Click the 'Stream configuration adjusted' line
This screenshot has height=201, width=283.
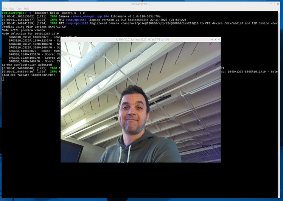[x=27, y=64]
